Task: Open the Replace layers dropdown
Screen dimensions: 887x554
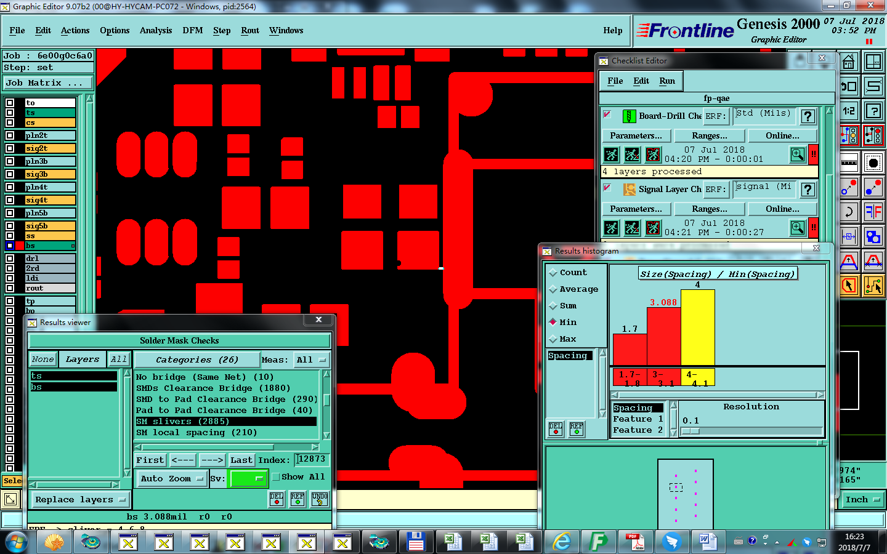Action: pos(79,499)
